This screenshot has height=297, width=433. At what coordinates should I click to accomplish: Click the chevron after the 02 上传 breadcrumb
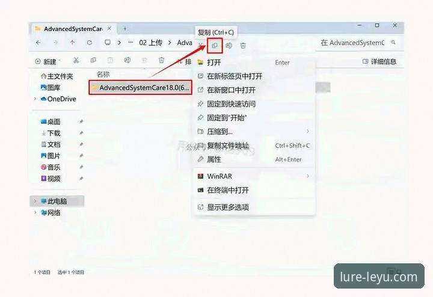170,43
